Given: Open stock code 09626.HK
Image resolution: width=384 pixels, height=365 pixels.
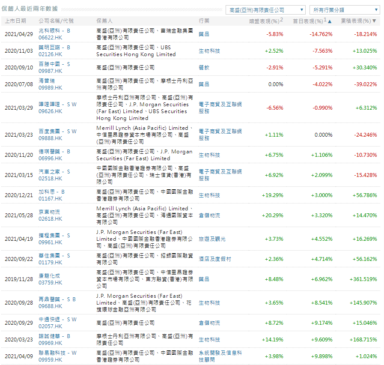Looking at the screenshot, I should 51,111.
